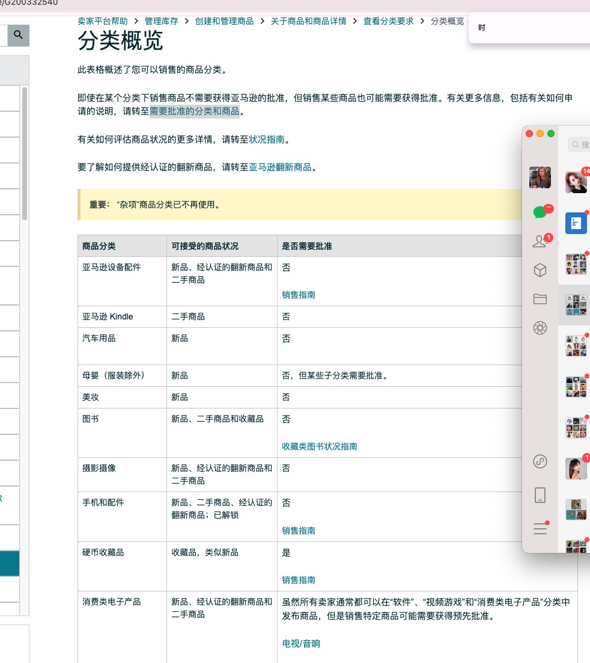Image resolution: width=590 pixels, height=663 pixels.
Task: Open the 管理库存 breadcrumb link
Action: [x=162, y=21]
